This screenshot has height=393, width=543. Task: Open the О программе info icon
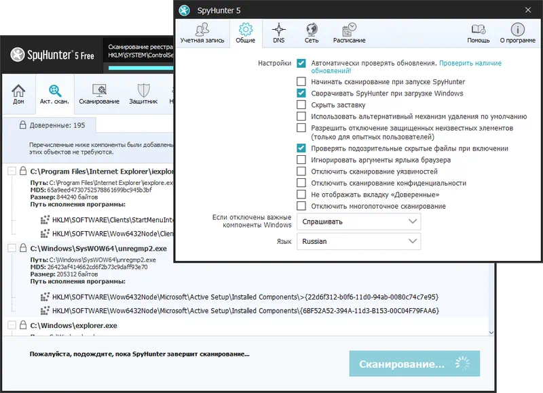[x=518, y=33]
